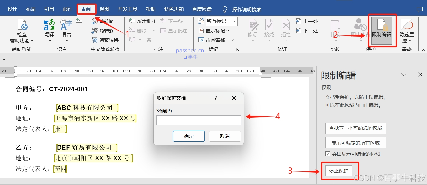427x185 pixels.
Task: Switch to the 视图 tab
Action: pos(104,9)
